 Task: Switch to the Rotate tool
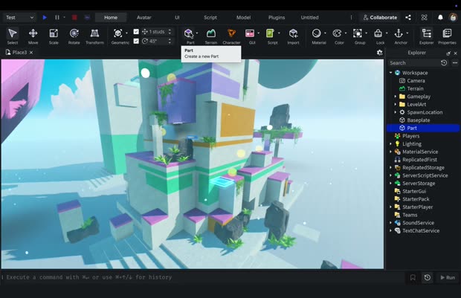74,36
